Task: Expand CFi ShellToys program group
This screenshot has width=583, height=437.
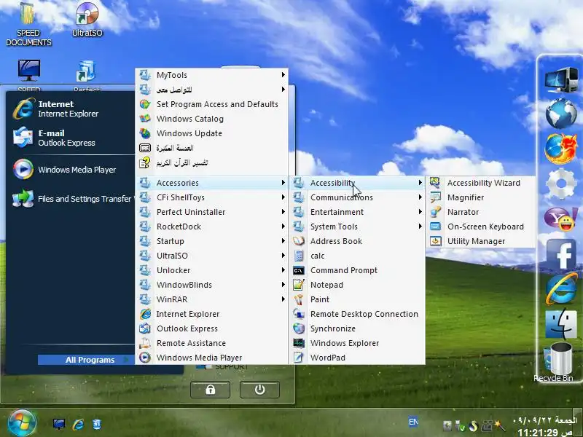Action: point(212,197)
